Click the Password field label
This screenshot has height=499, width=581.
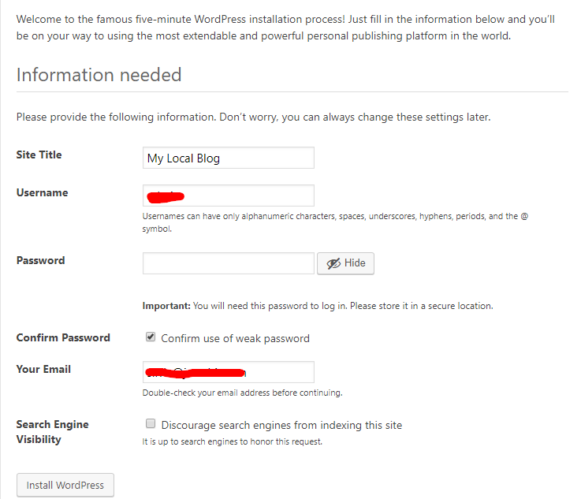tap(41, 260)
